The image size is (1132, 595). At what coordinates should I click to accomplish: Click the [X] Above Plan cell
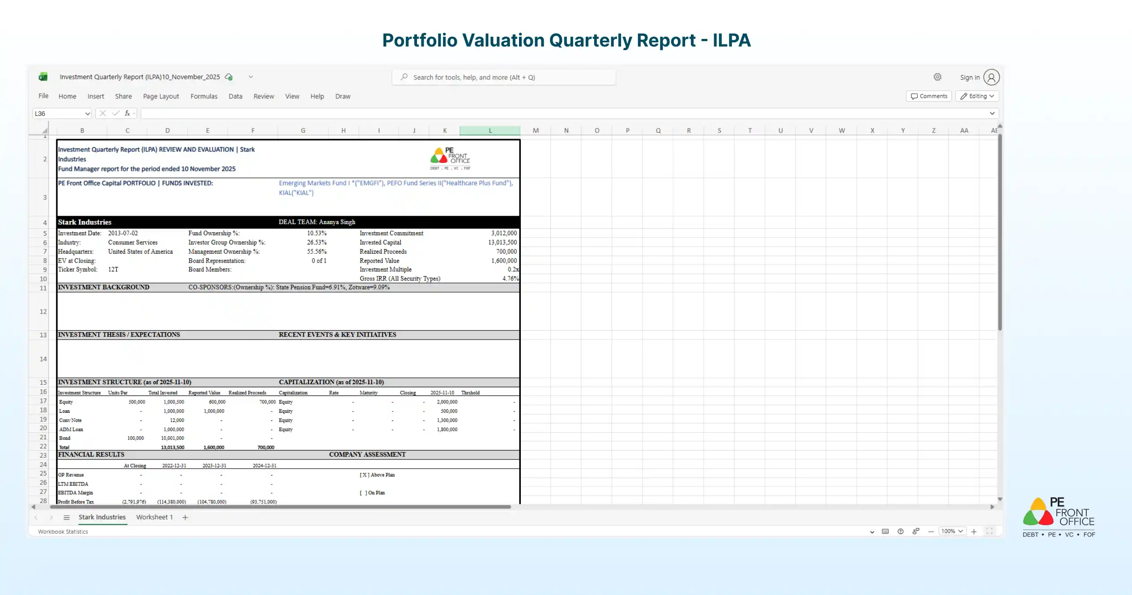click(x=377, y=475)
